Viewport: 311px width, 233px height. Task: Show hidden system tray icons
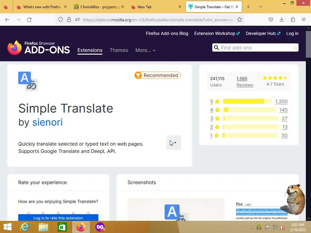pyautogui.click(x=251, y=227)
